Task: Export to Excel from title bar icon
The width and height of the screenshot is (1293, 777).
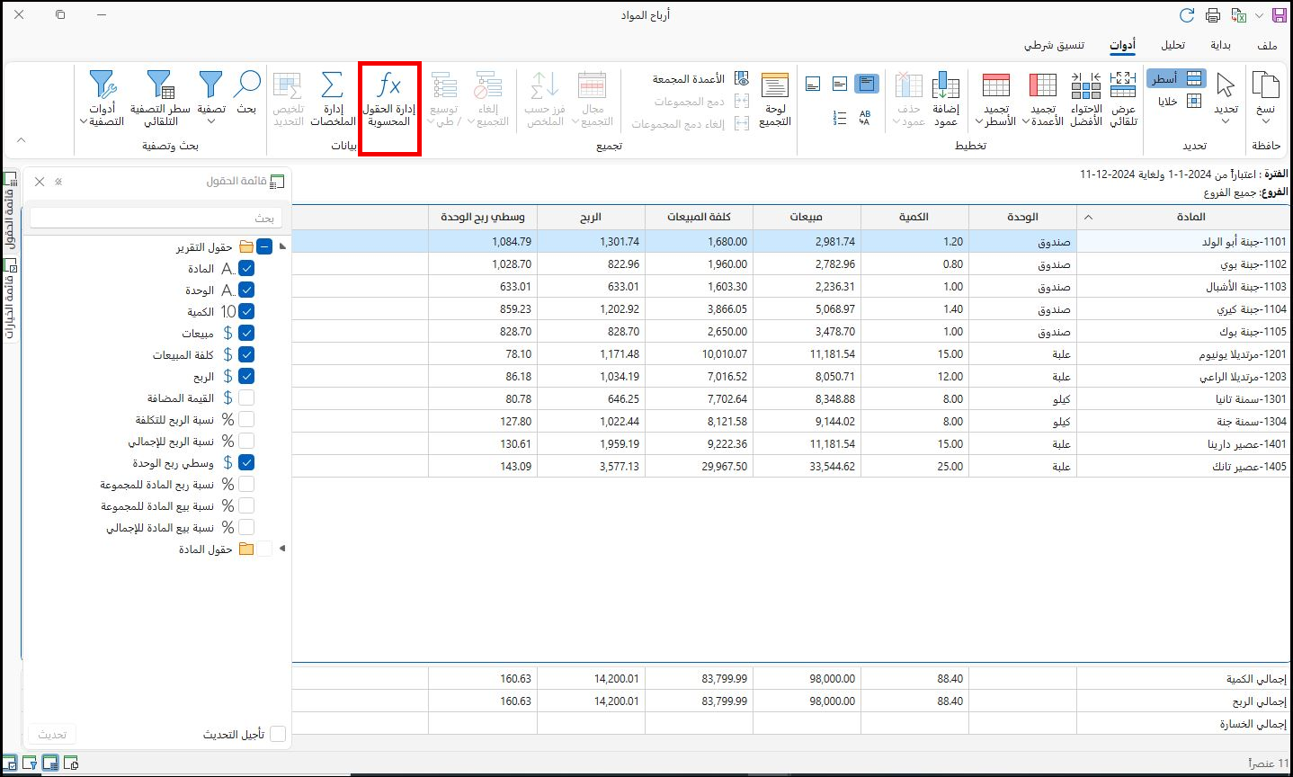Action: [x=1238, y=15]
